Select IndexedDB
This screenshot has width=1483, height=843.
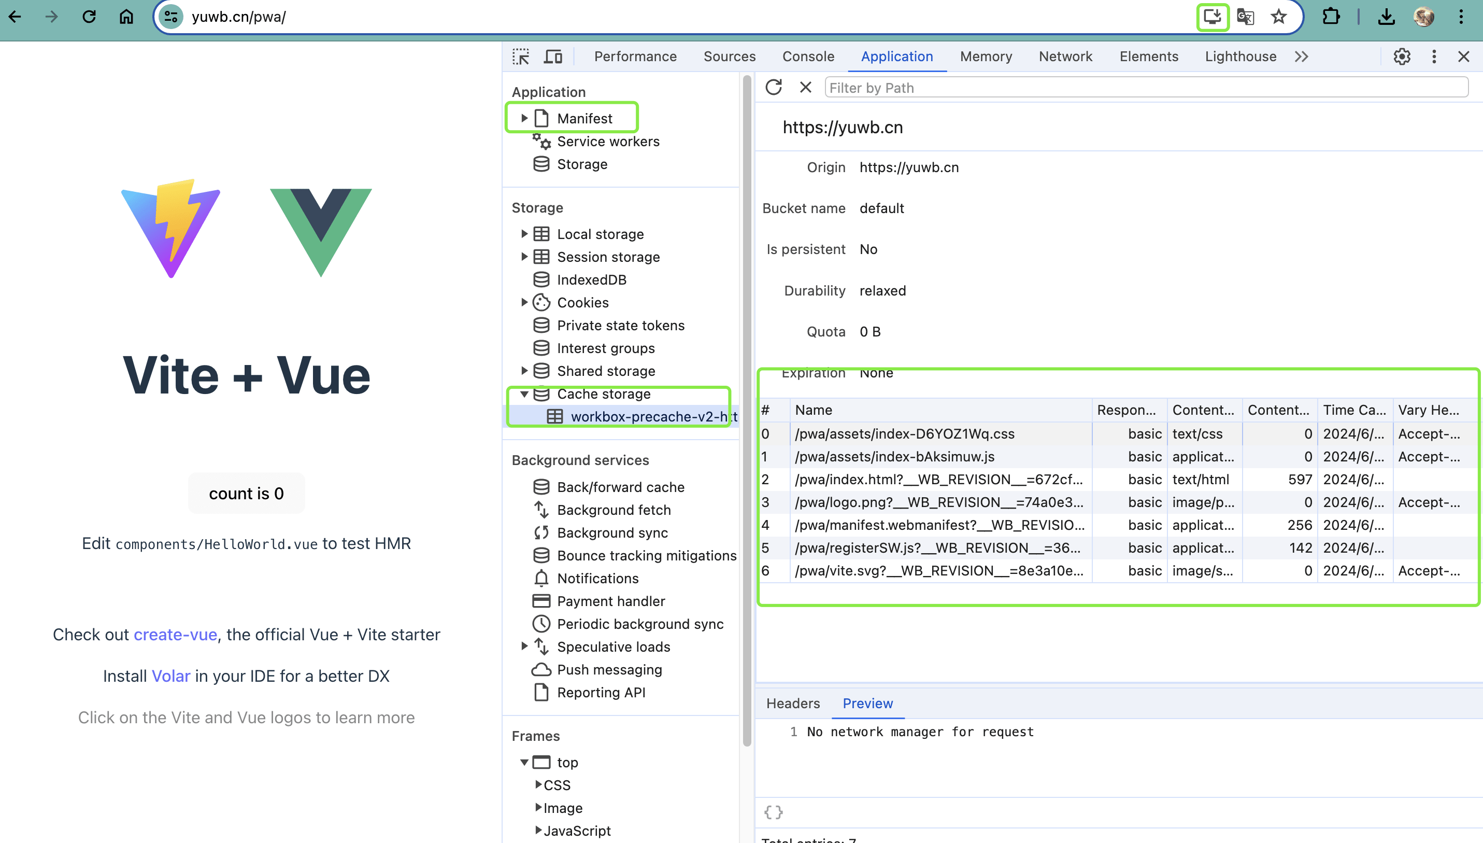point(591,279)
